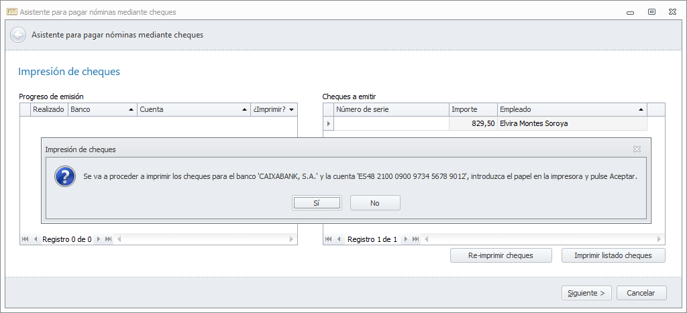Select the 829,50 amount cell
Viewport: 687px width, 313px height.
click(473, 123)
